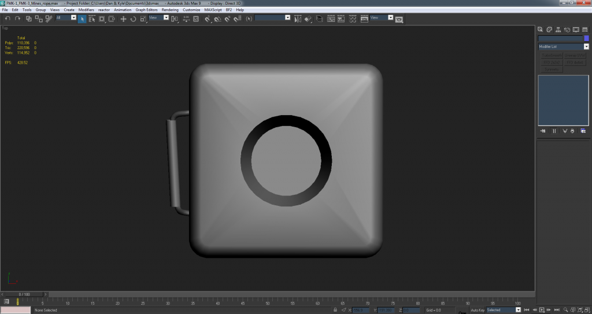Click the TurboSmooth modifier button
The width and height of the screenshot is (592, 314).
551,56
